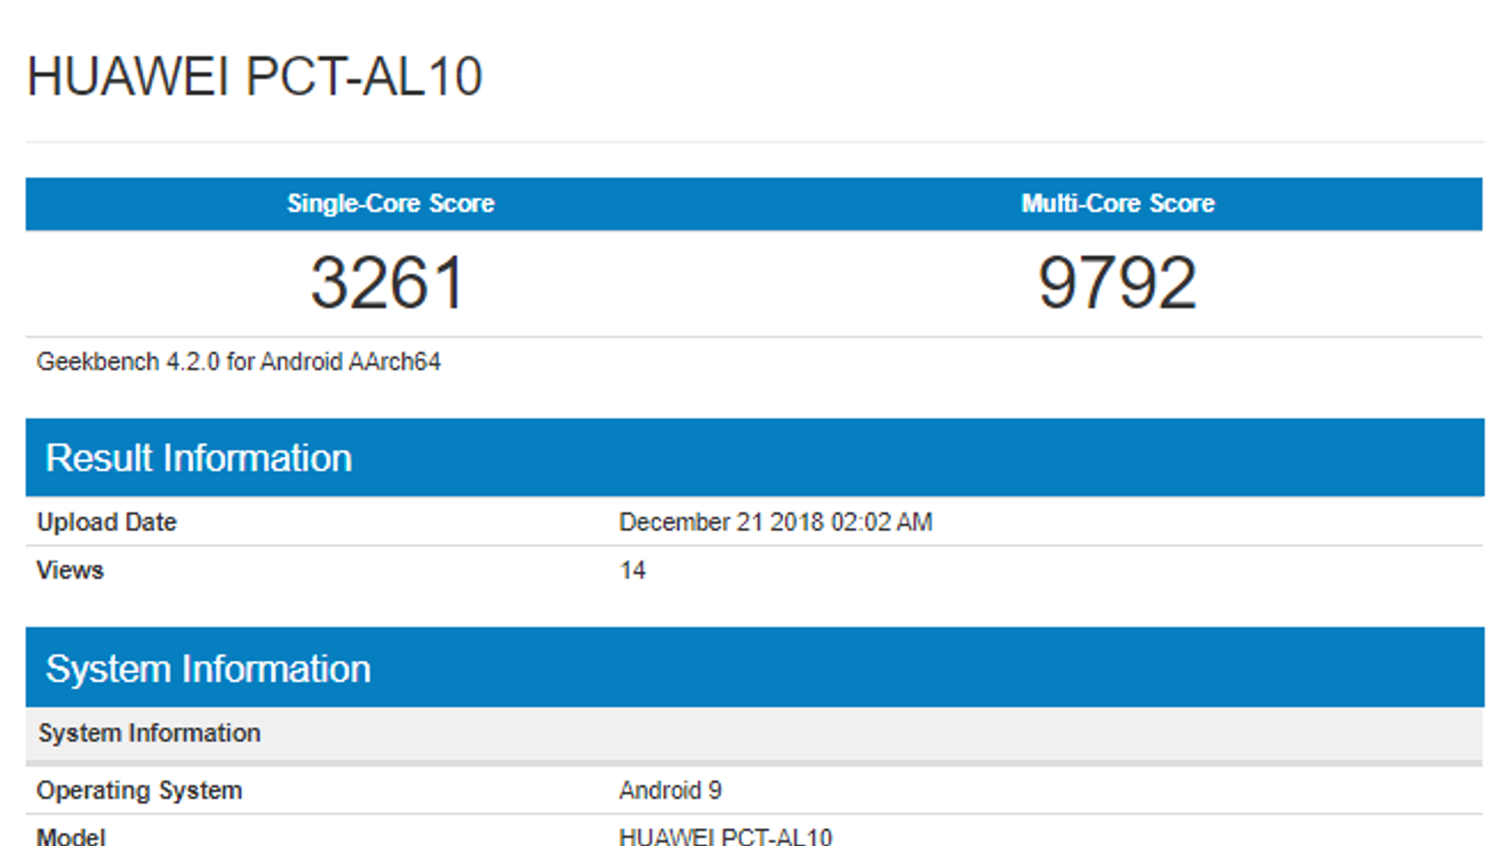Screen dimensions: 1505x846
Task: Click the blue System Information section header
Action: pyautogui.click(x=208, y=669)
